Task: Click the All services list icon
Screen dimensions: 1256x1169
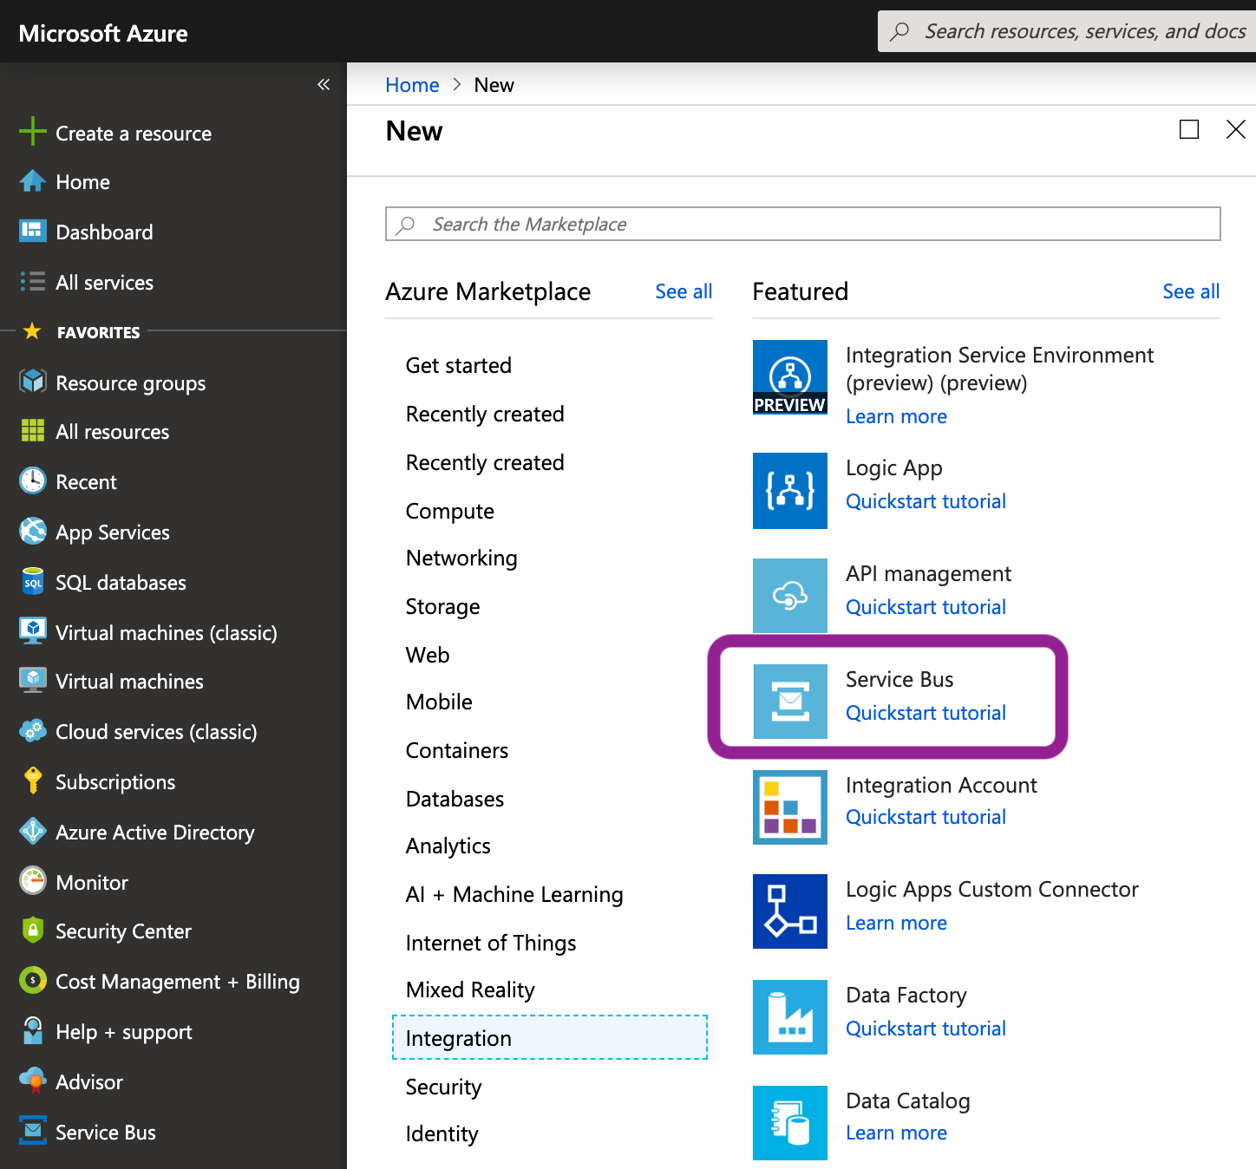Action: (x=32, y=282)
